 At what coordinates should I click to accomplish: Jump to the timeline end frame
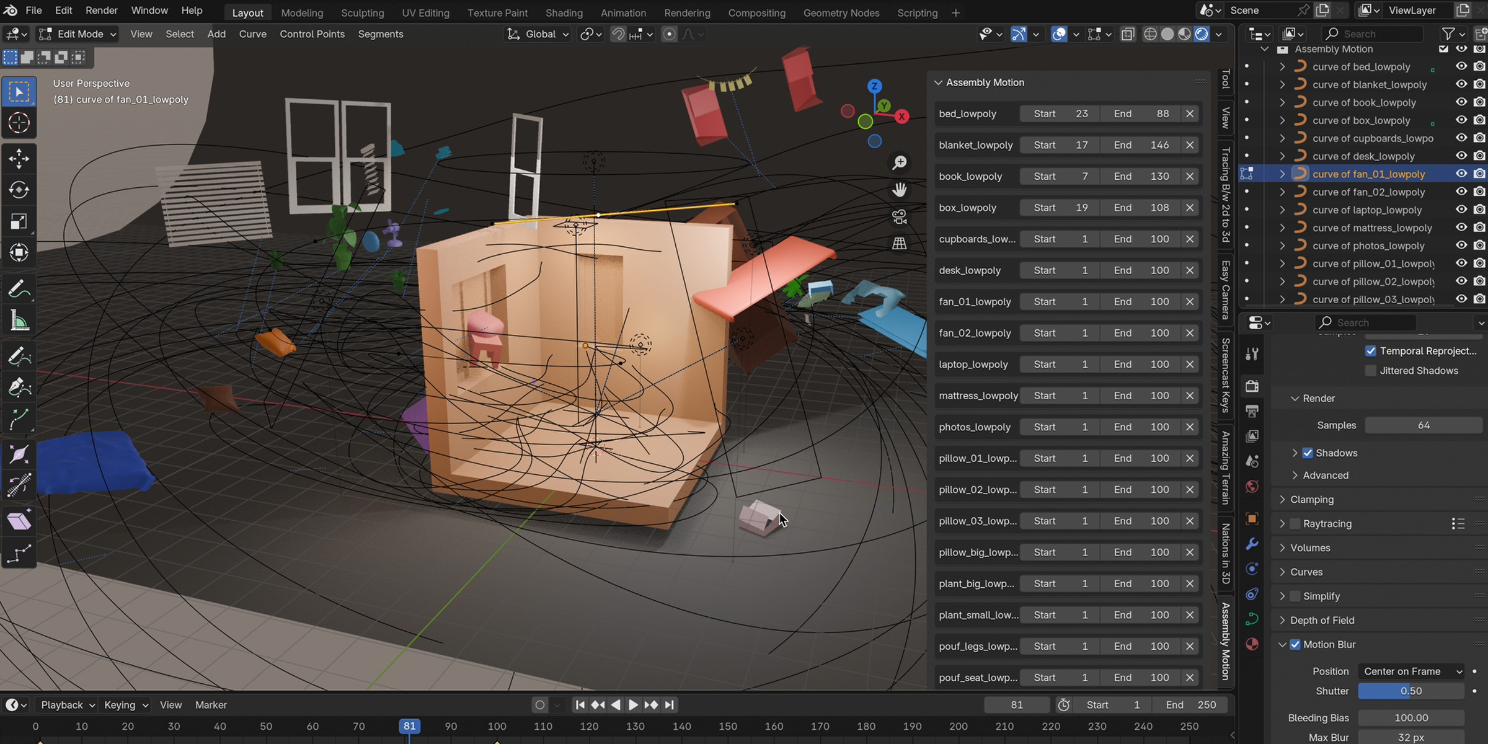pyautogui.click(x=670, y=705)
